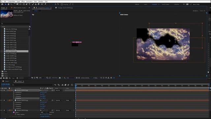The height and width of the screenshot is (119, 211).
Task: Select the Rotation tool
Action: pos(15,4)
